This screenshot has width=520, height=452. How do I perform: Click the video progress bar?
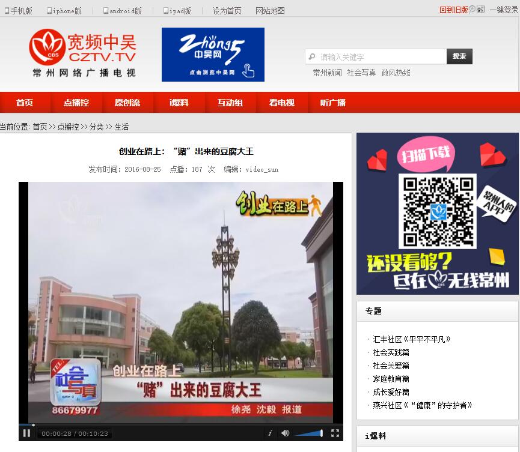click(180, 425)
